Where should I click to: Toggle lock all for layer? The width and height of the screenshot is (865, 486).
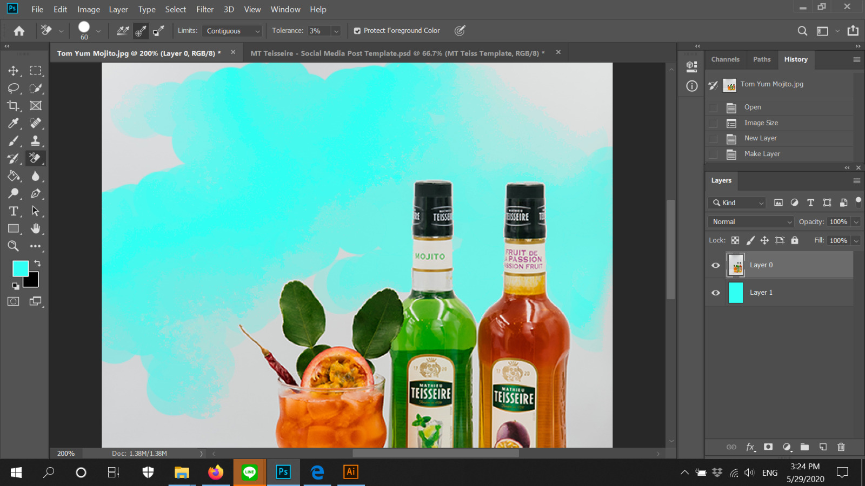pos(795,240)
